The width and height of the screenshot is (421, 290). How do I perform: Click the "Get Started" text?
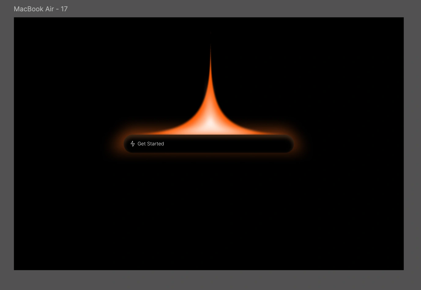tap(151, 144)
